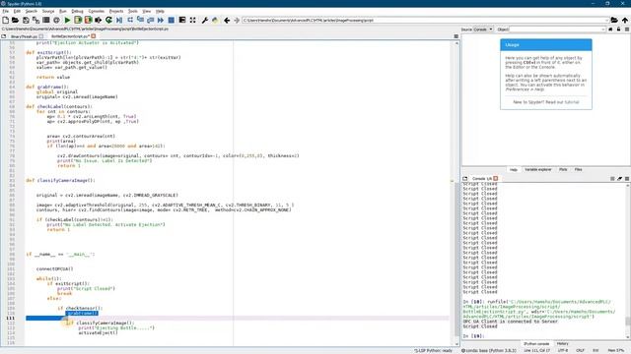Toggle fullscreen mode icon in toolbar
Screen dimensions: 631x354
[x=193, y=20]
